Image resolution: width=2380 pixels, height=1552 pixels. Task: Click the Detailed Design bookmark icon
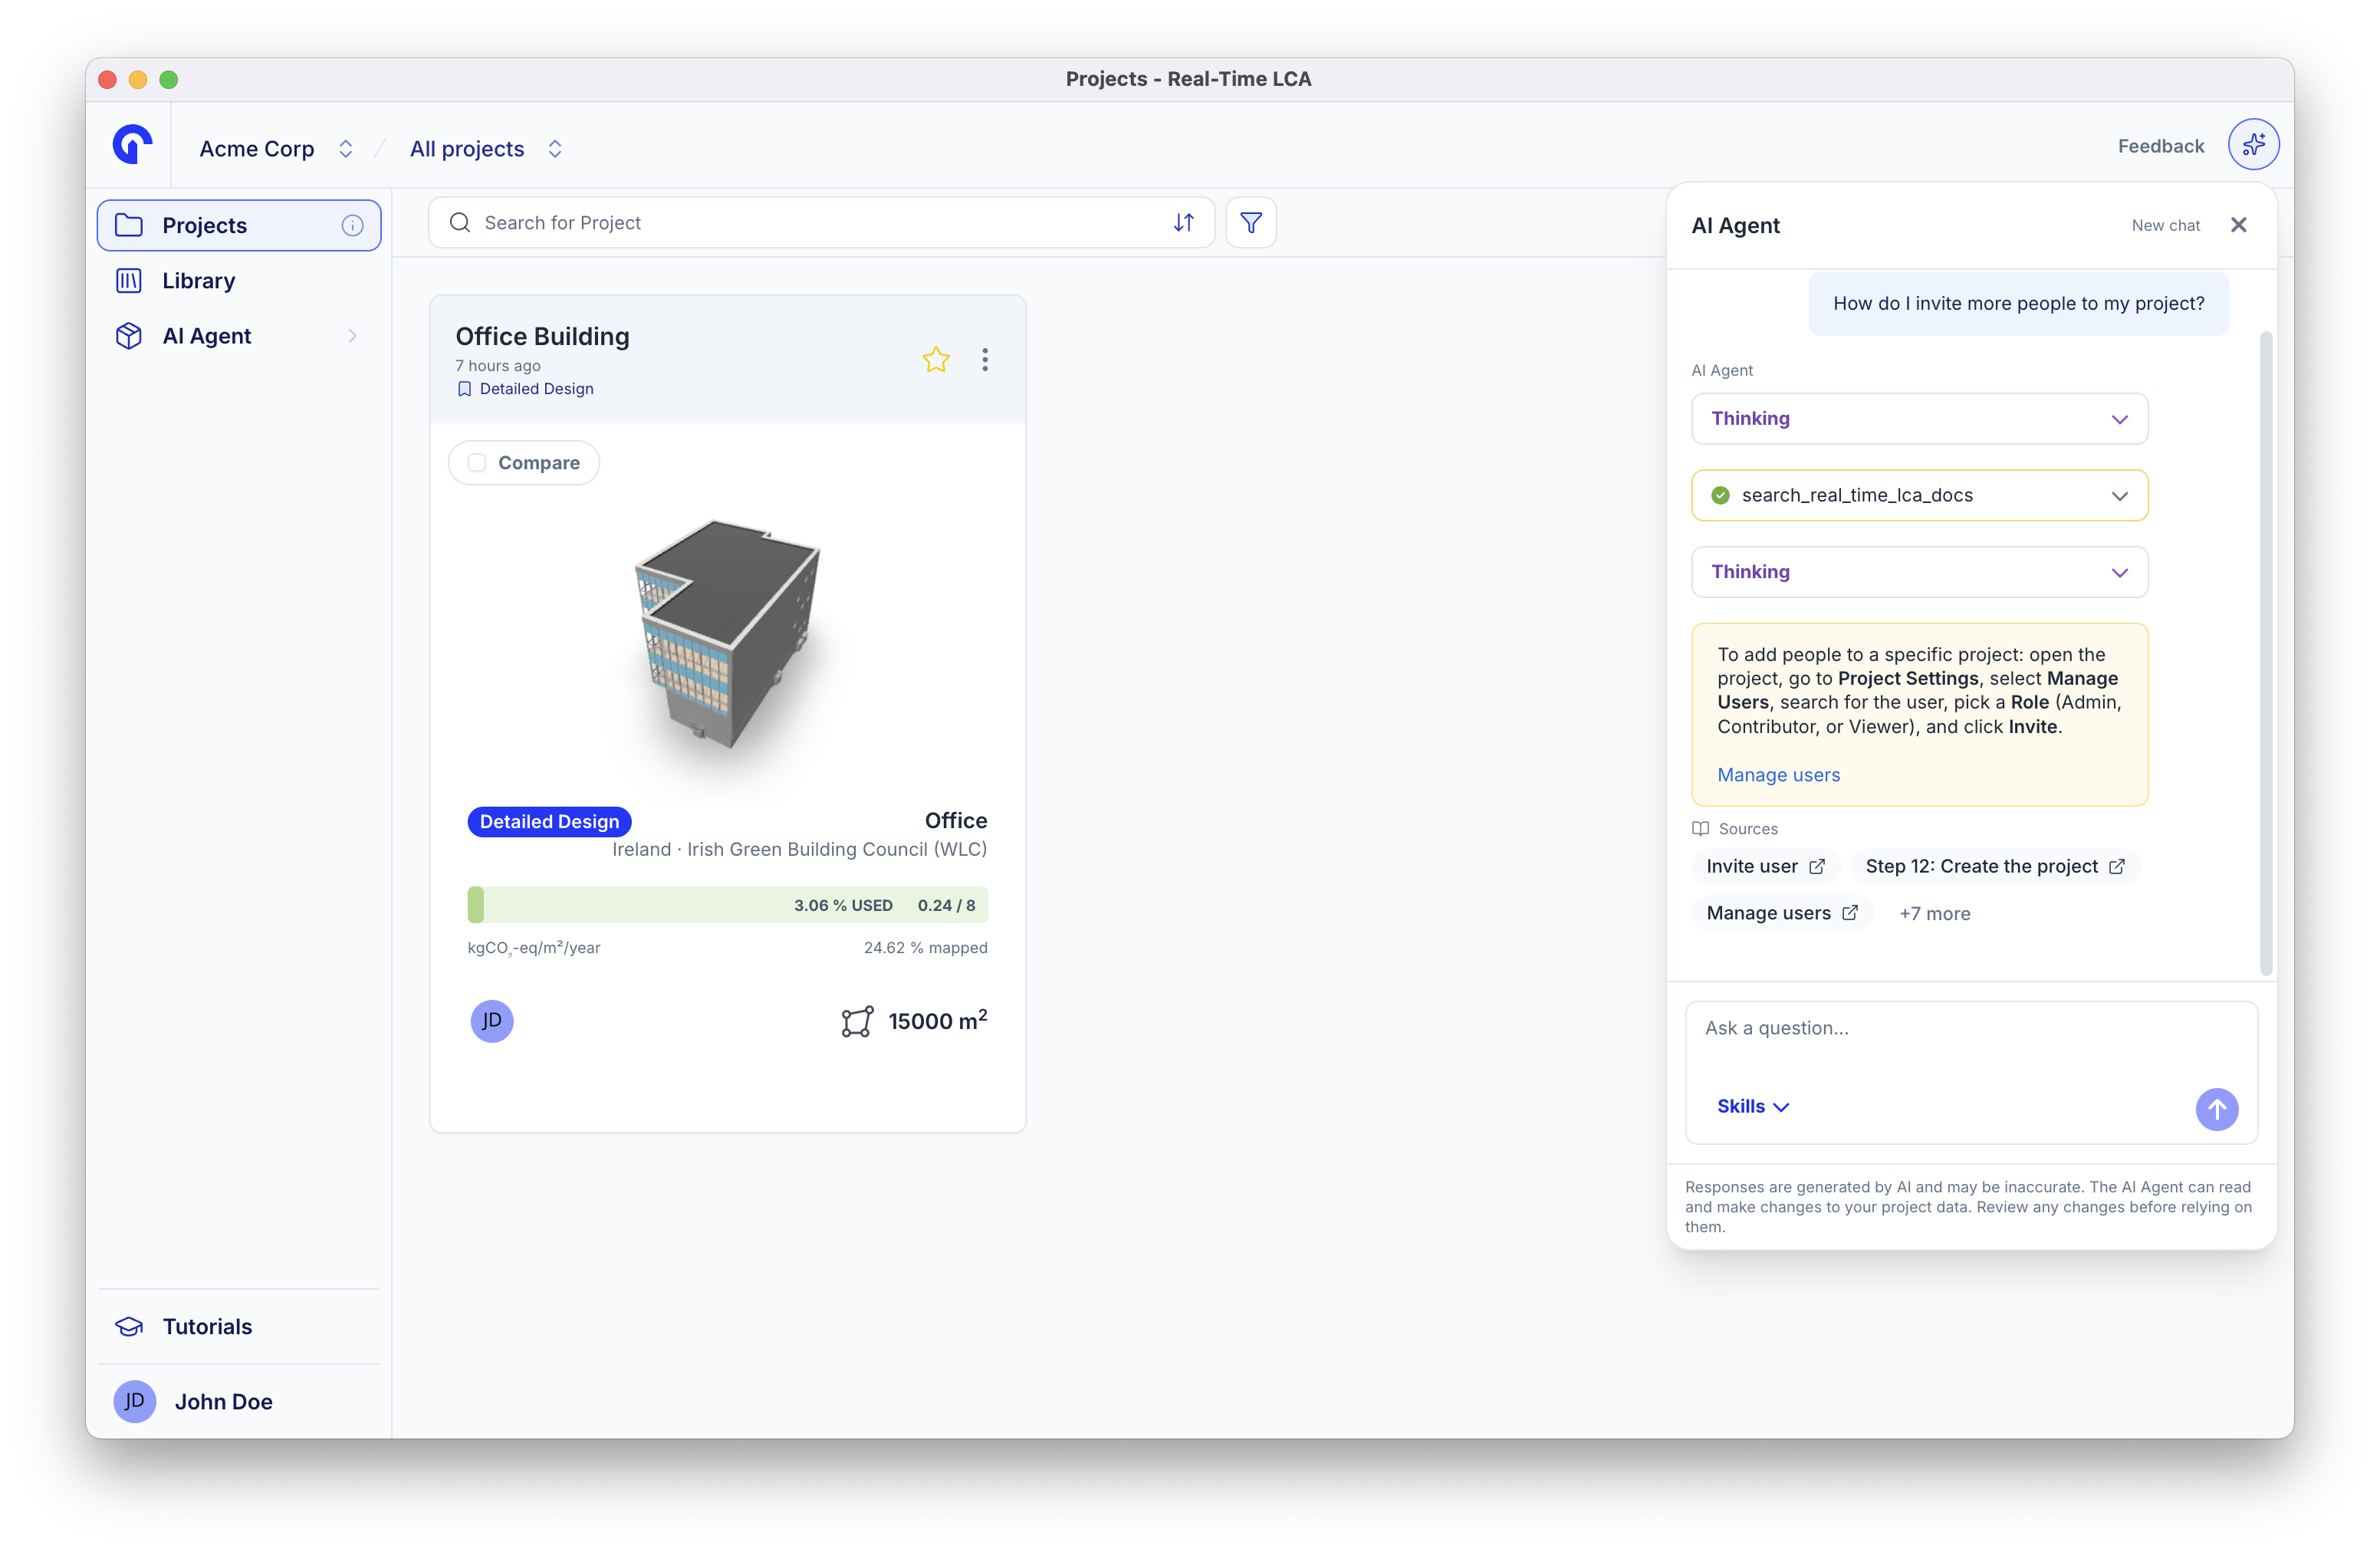pyautogui.click(x=464, y=389)
